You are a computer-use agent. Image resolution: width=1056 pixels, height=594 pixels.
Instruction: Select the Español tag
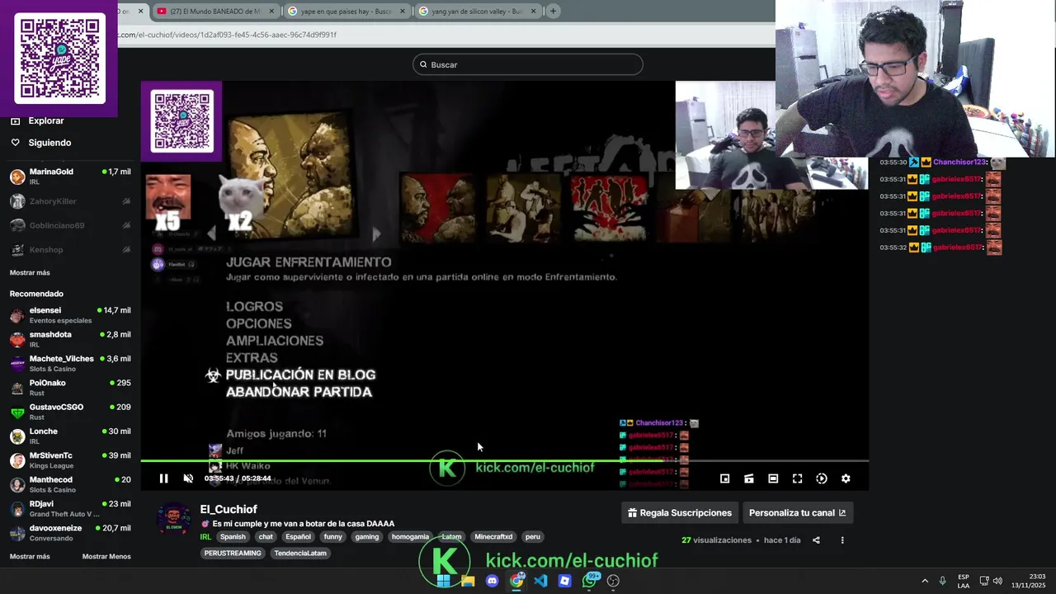pos(298,537)
